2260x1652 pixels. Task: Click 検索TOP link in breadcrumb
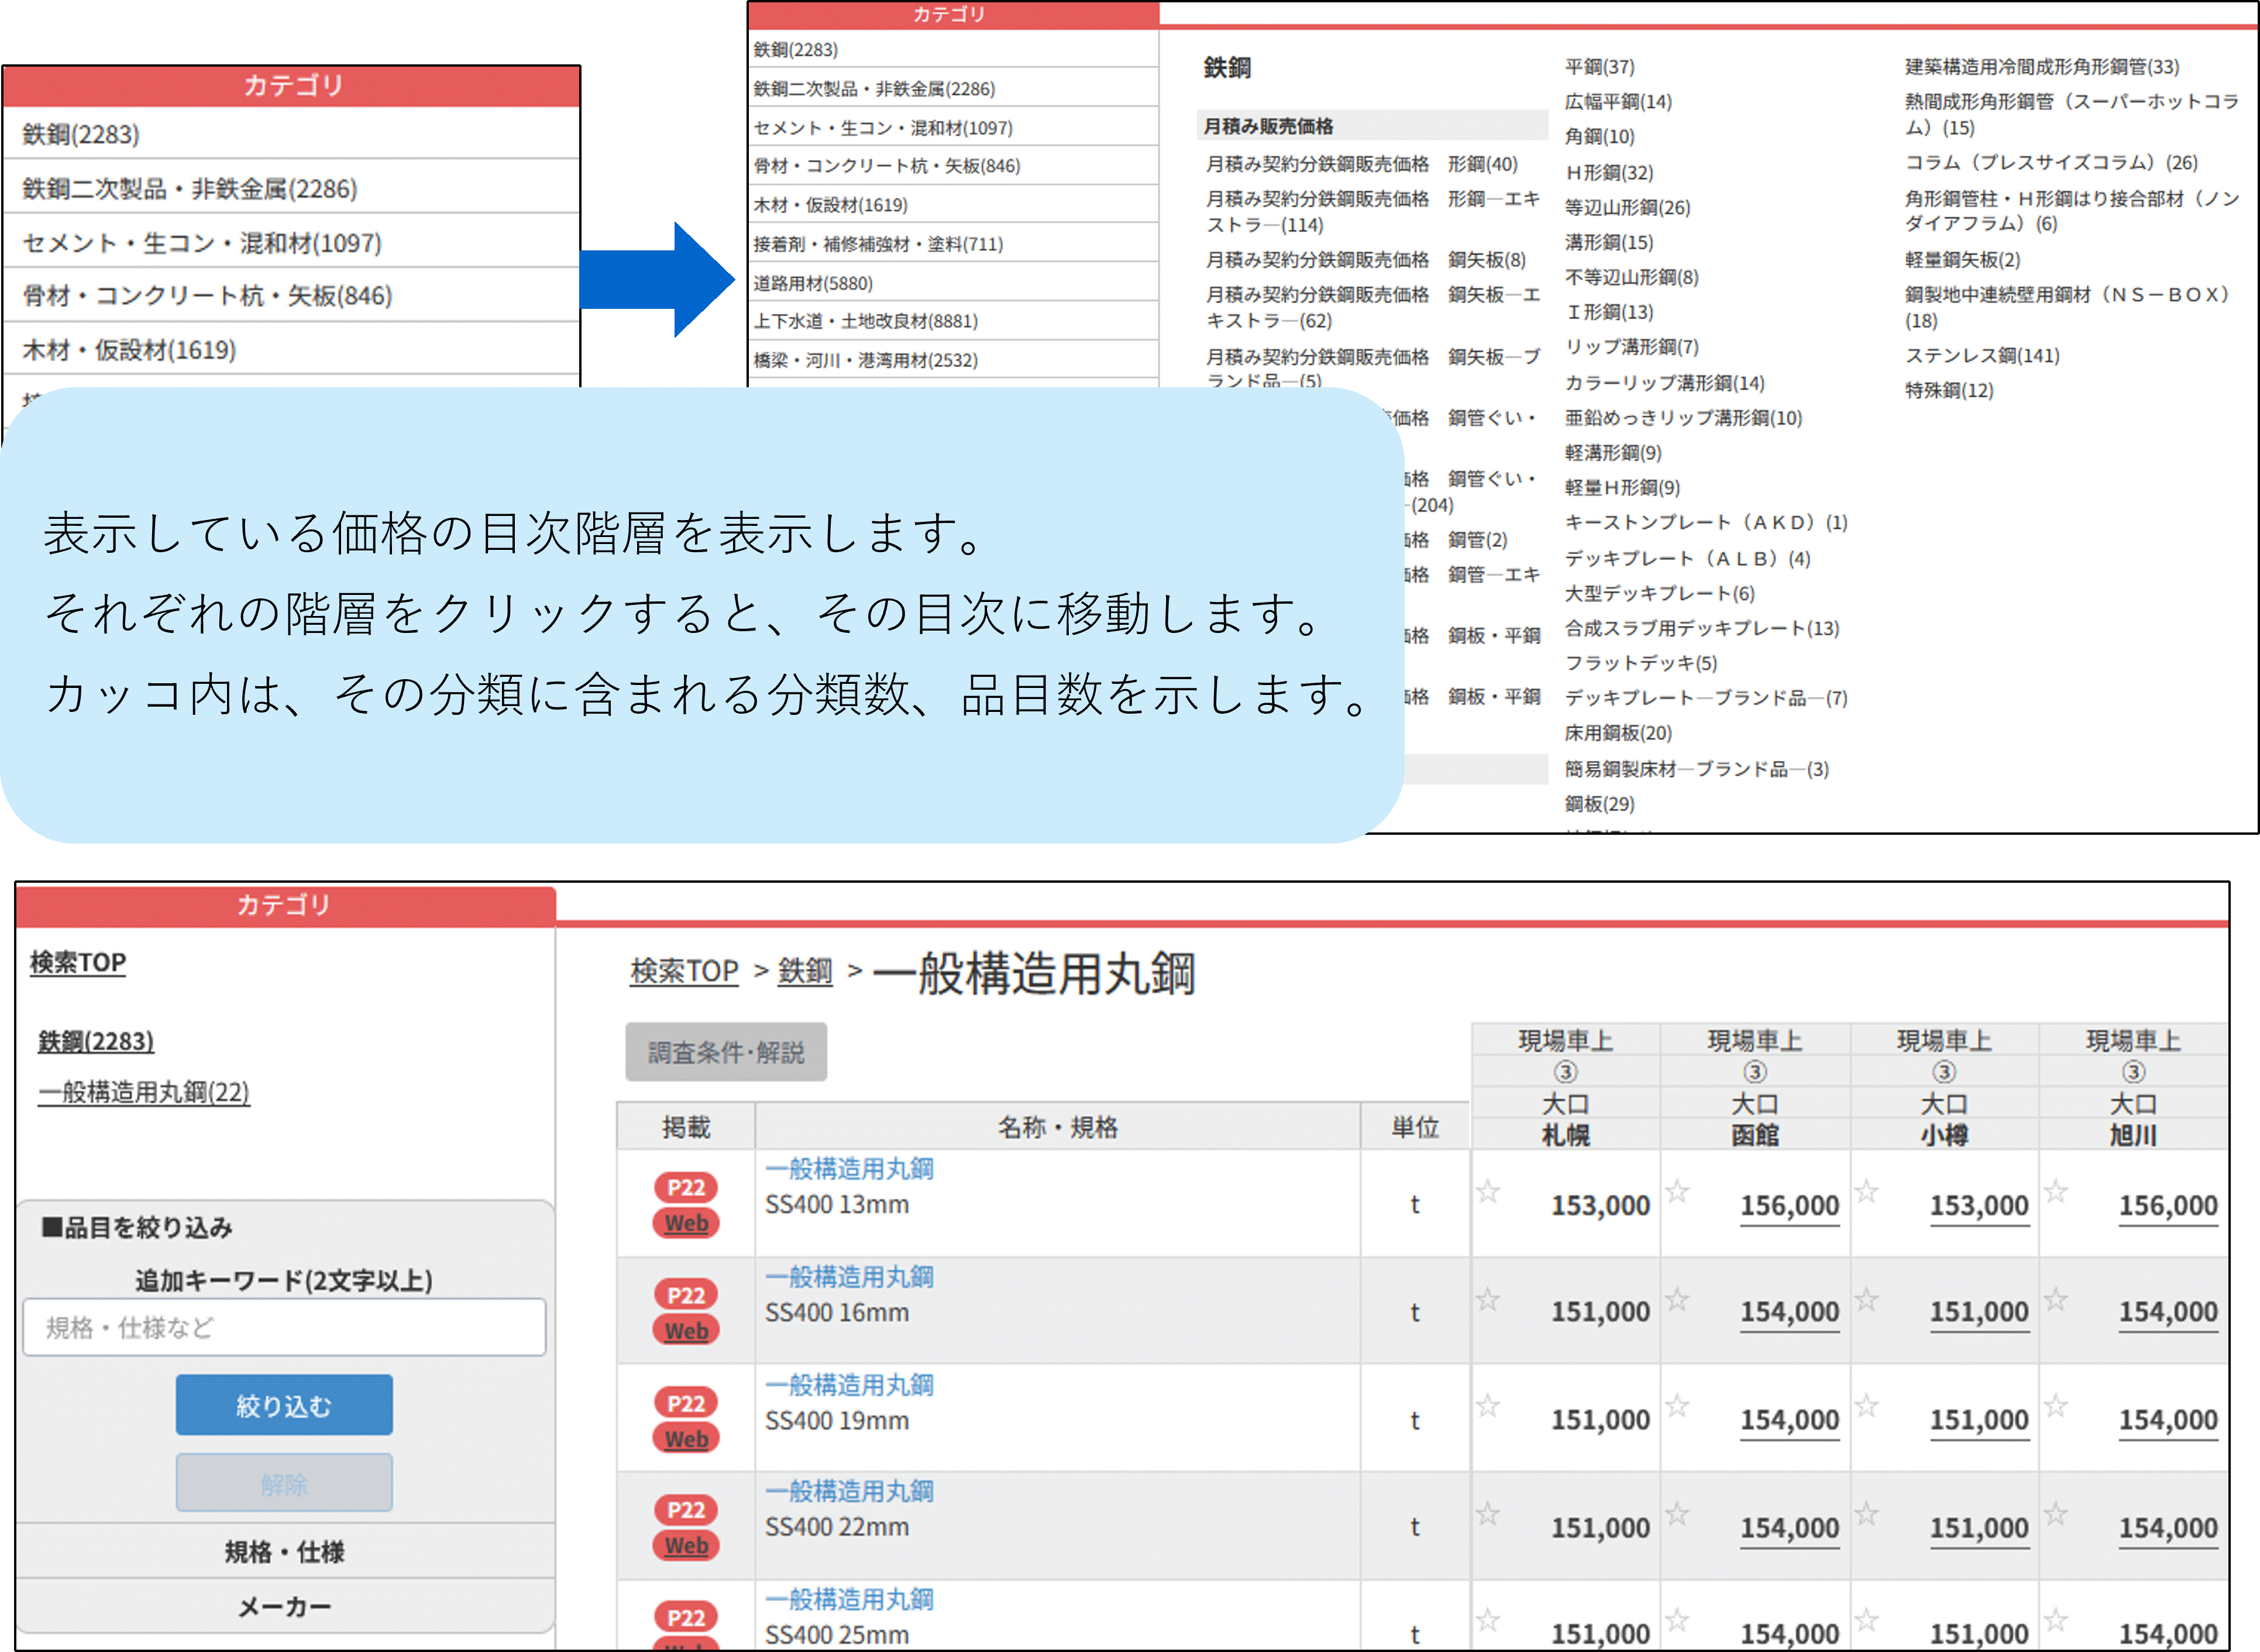684,971
